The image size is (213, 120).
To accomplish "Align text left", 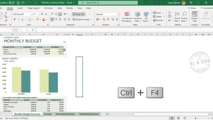I will 52,19.
